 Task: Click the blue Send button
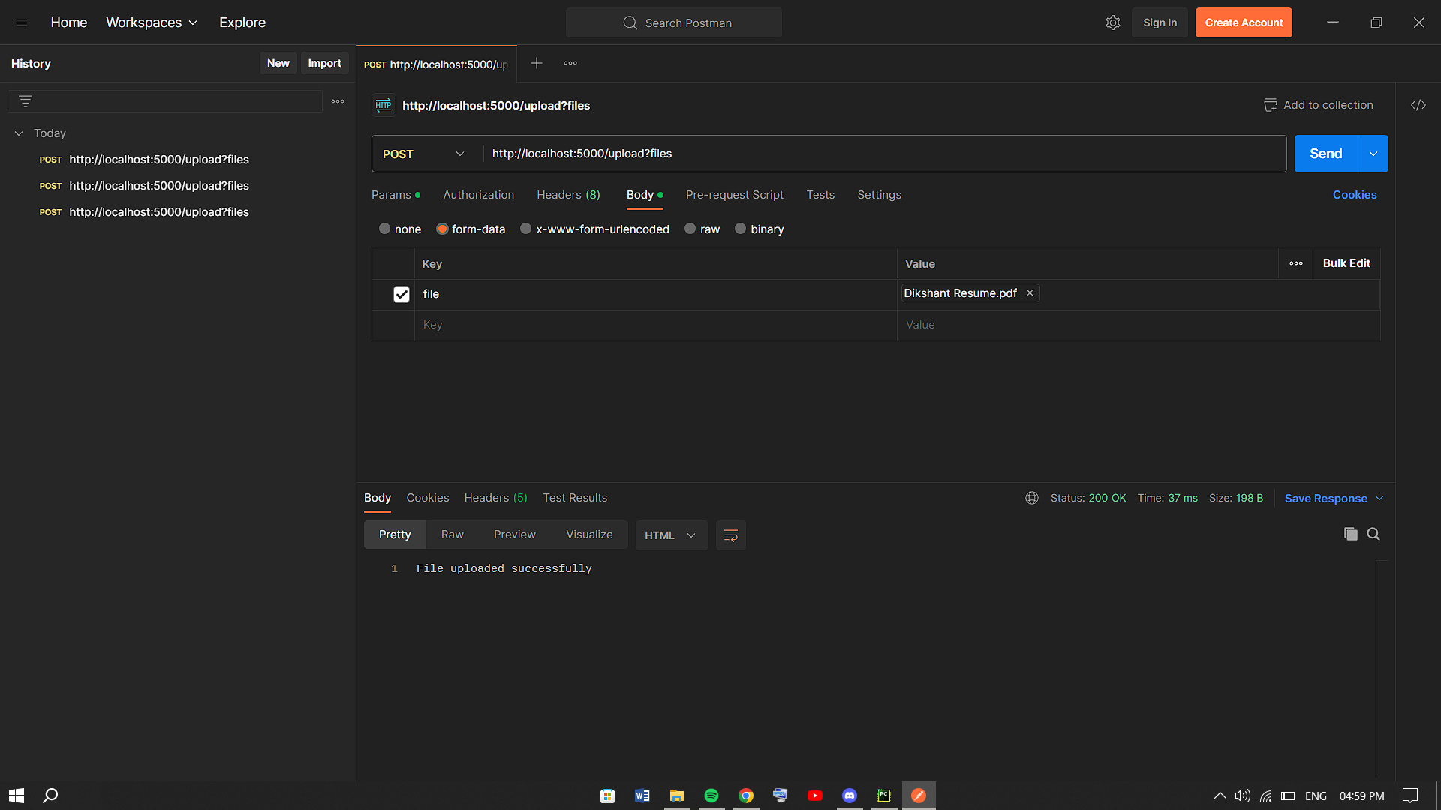(x=1325, y=154)
